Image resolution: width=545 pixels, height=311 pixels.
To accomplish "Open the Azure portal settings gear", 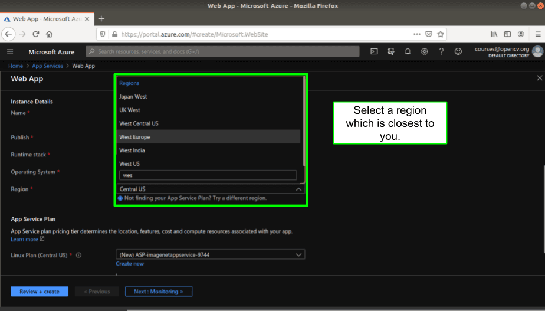I will click(425, 51).
